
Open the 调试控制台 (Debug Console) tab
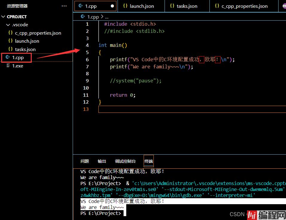125,161
